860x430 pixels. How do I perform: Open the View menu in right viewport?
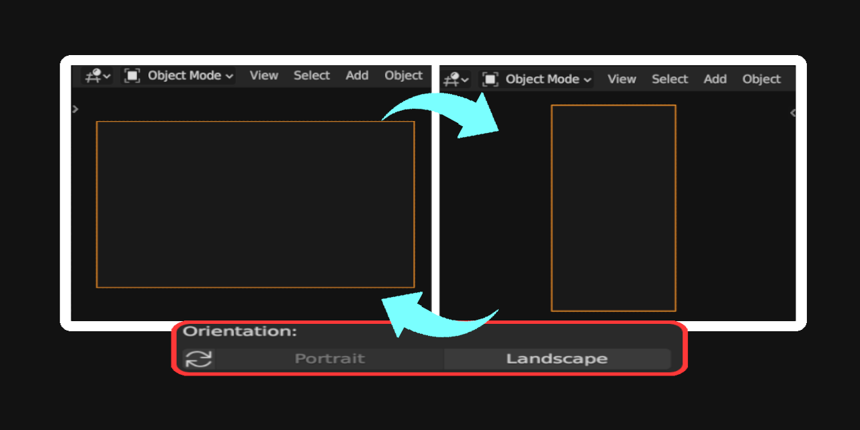[621, 79]
